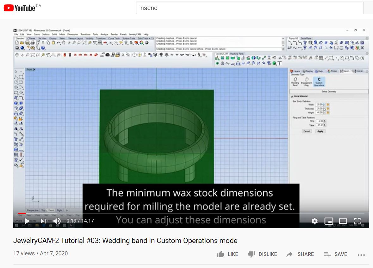This screenshot has width=373, height=268.
Task: Switch to Machine Parts toolbar tab
Action: pos(237,54)
